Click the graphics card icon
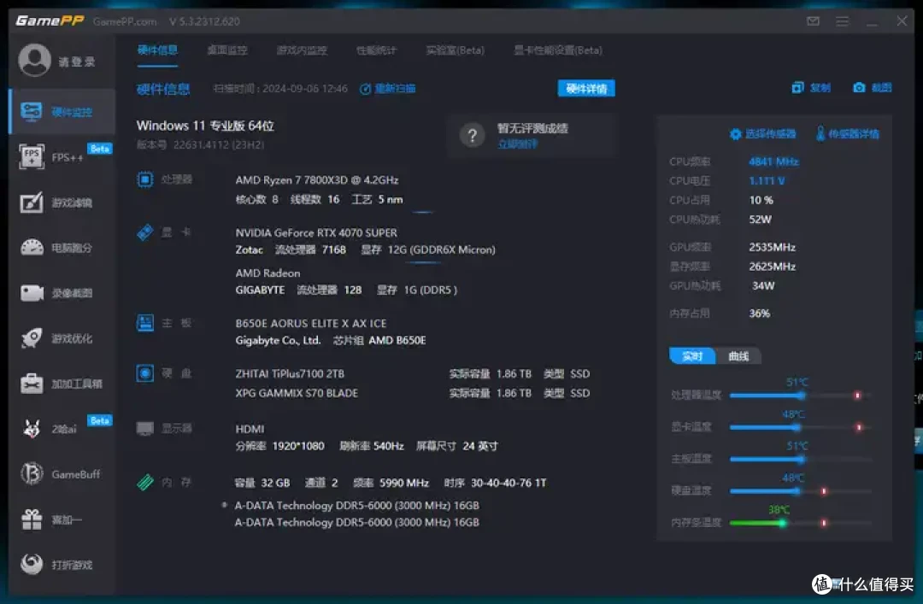 pyautogui.click(x=144, y=232)
